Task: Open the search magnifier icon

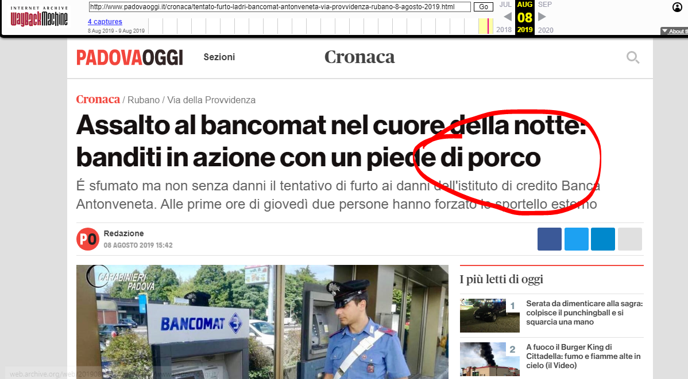Action: click(x=633, y=57)
